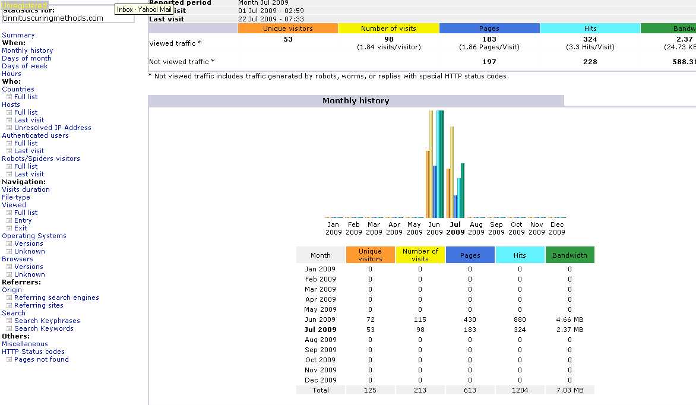Open Referring sites link
696x405 pixels.
(x=39, y=305)
